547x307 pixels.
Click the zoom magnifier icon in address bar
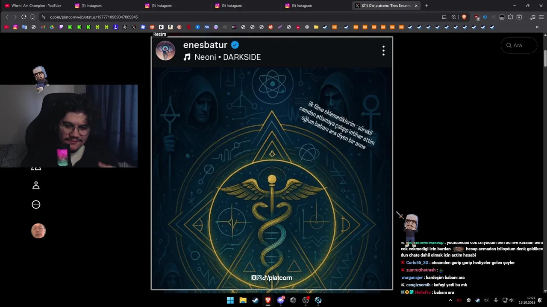pos(454,17)
